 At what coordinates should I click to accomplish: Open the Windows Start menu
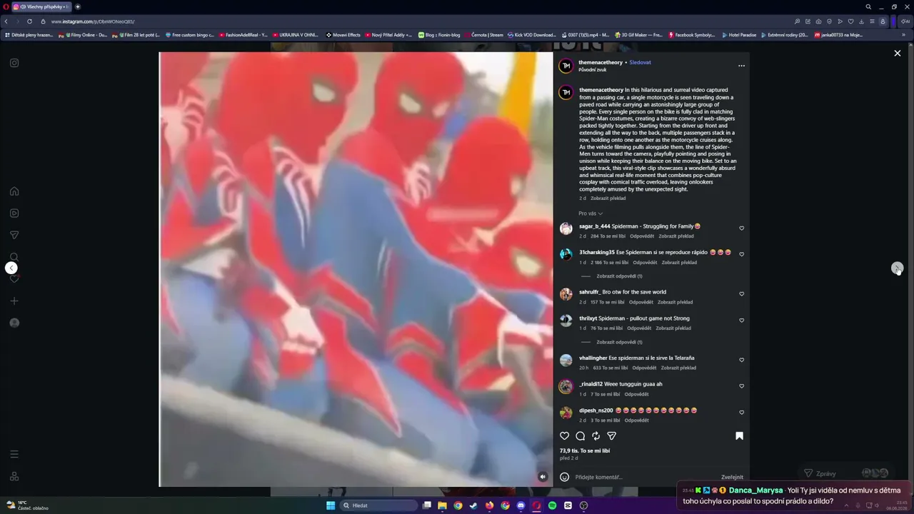click(331, 505)
